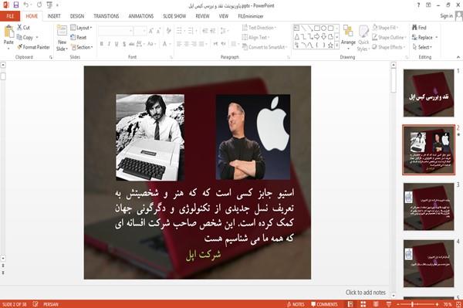The image size is (463, 308).
Task: Toggle Italic formatting
Action: [109, 44]
